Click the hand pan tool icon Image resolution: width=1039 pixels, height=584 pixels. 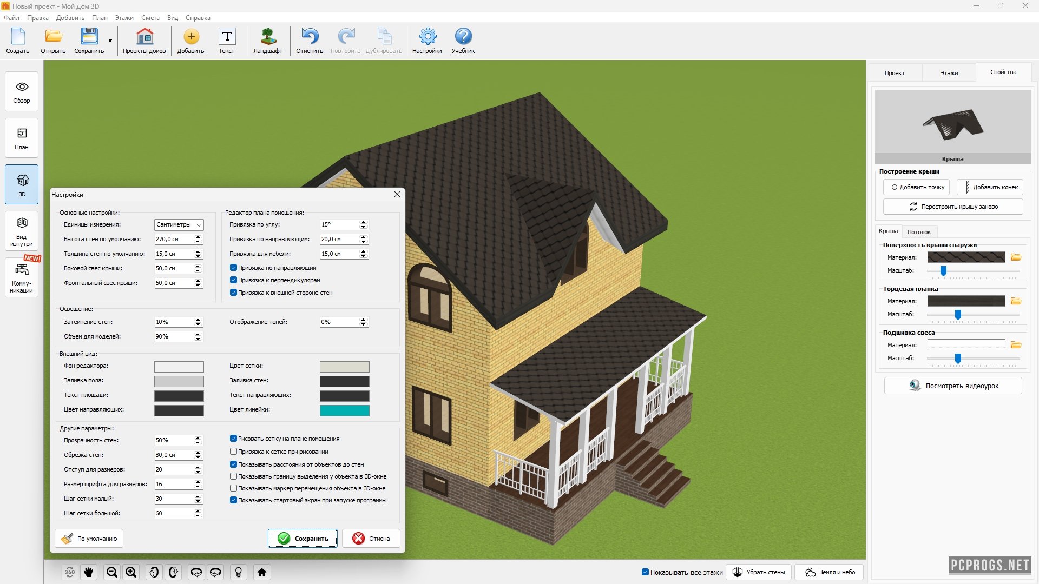[x=89, y=572]
